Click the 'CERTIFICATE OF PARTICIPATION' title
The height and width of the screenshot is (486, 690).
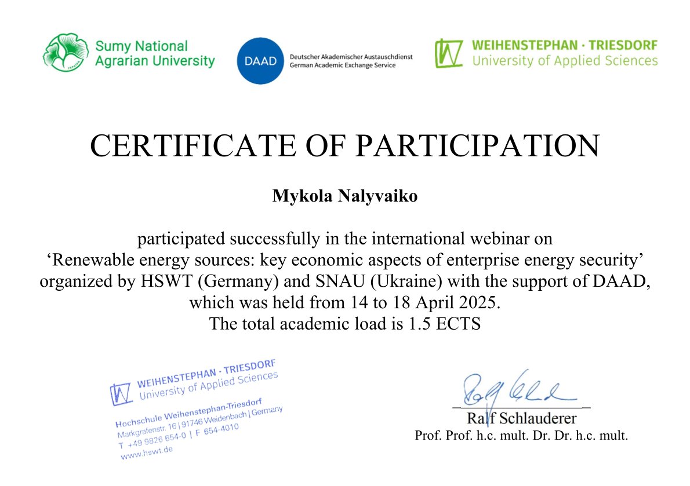[344, 146]
